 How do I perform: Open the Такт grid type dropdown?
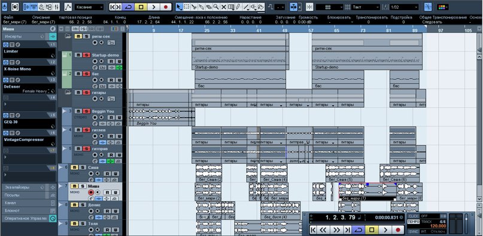pos(366,7)
